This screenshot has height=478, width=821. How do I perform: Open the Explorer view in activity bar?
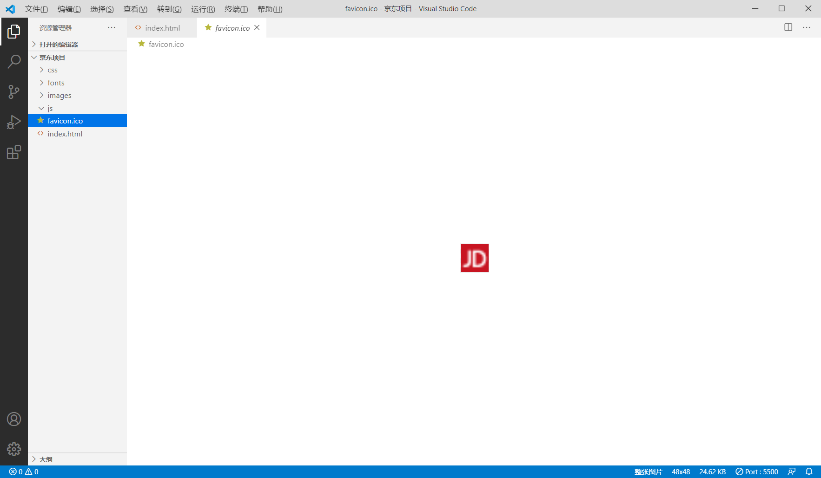click(x=14, y=32)
